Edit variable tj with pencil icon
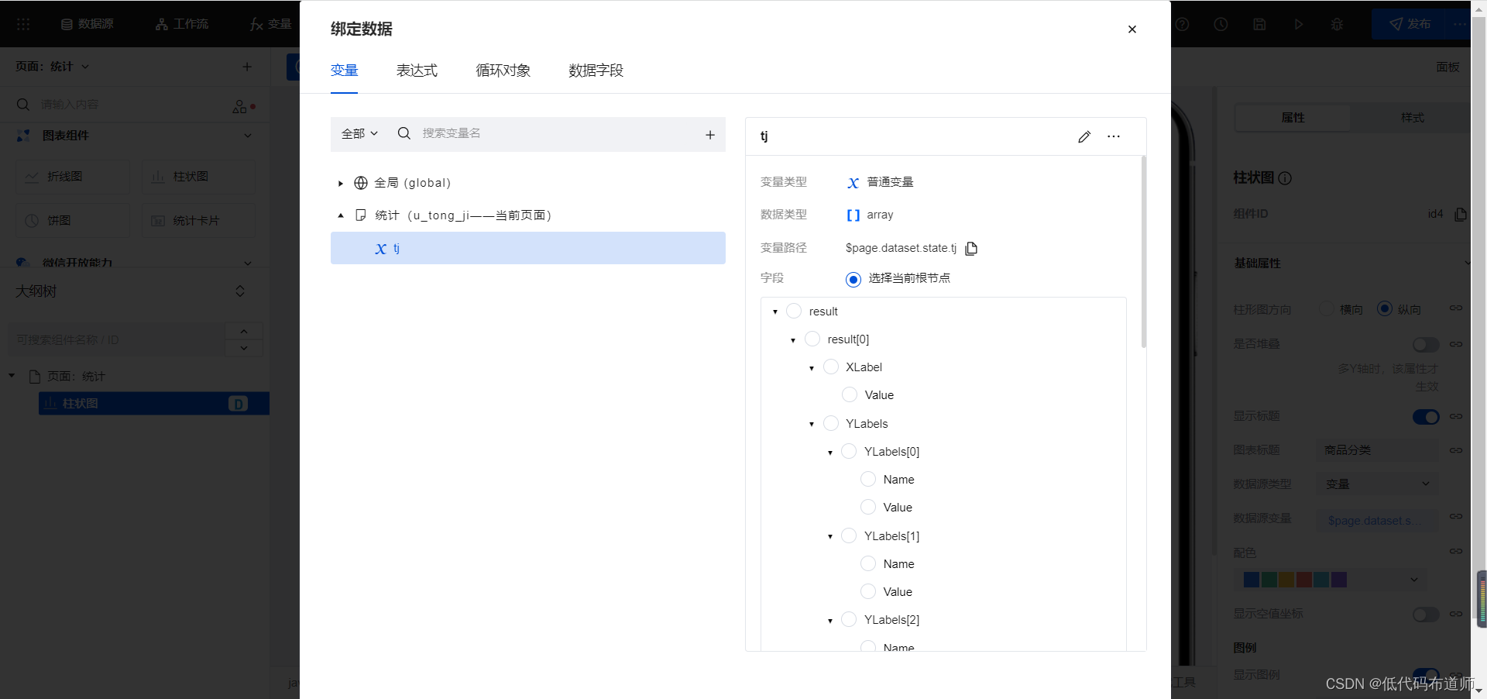Viewport: 1487px width, 699px height. (1084, 137)
